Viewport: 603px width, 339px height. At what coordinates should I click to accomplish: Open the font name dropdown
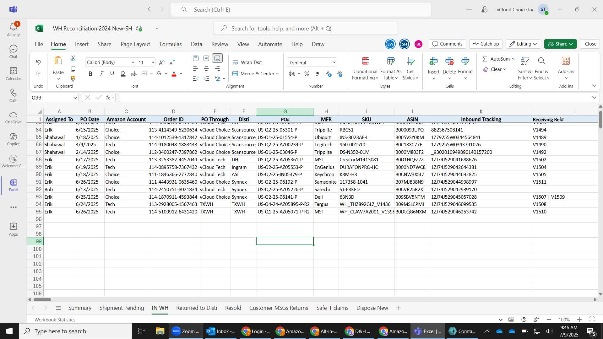pos(133,62)
